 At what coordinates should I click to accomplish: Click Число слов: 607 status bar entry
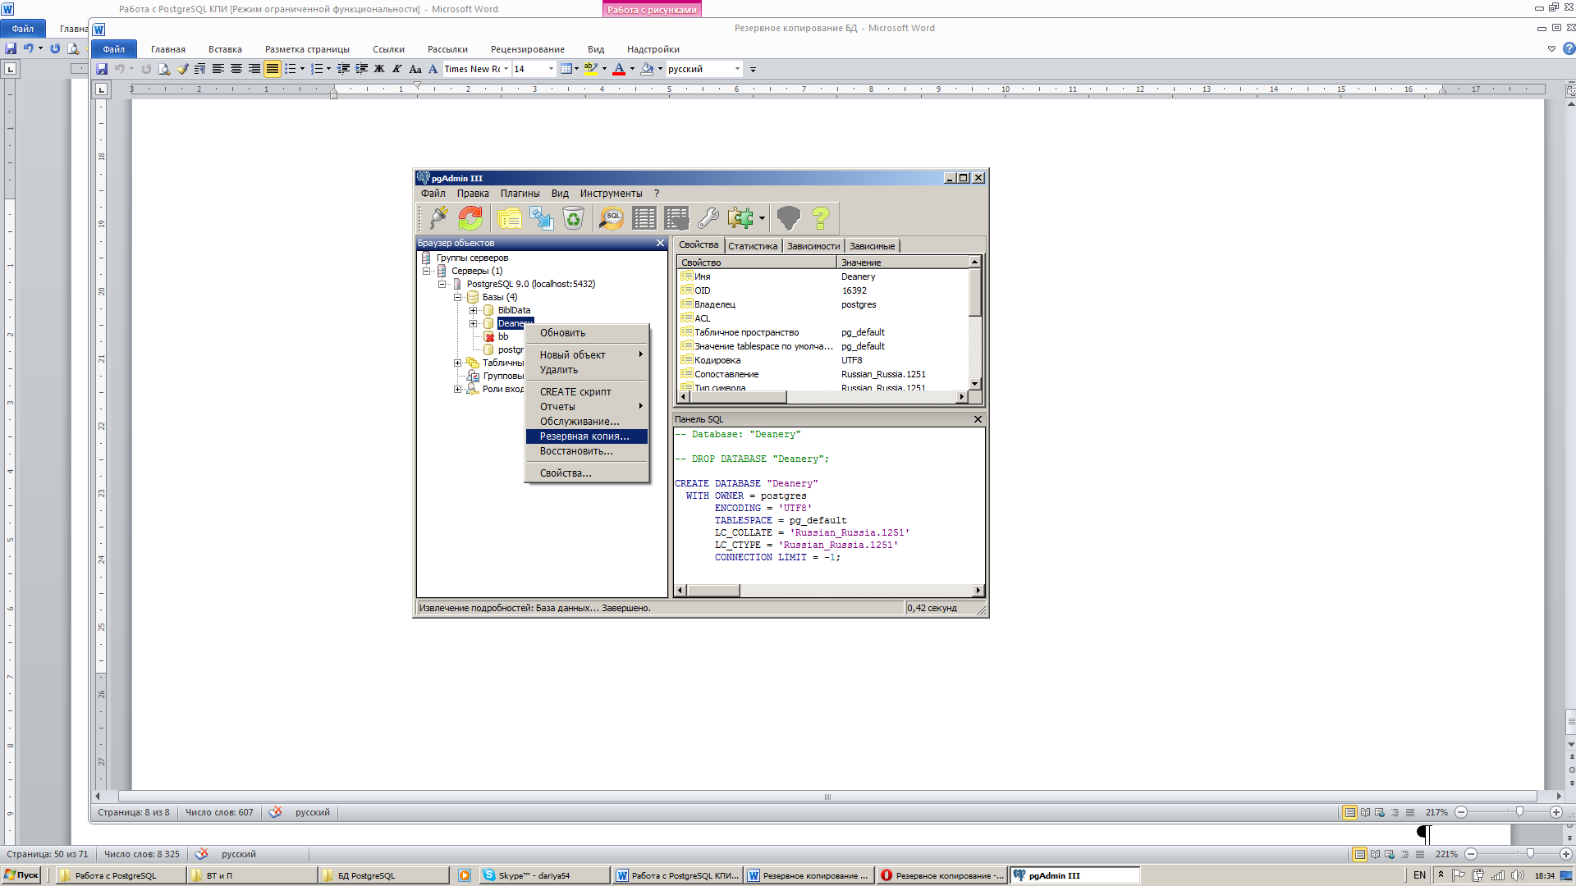click(219, 812)
